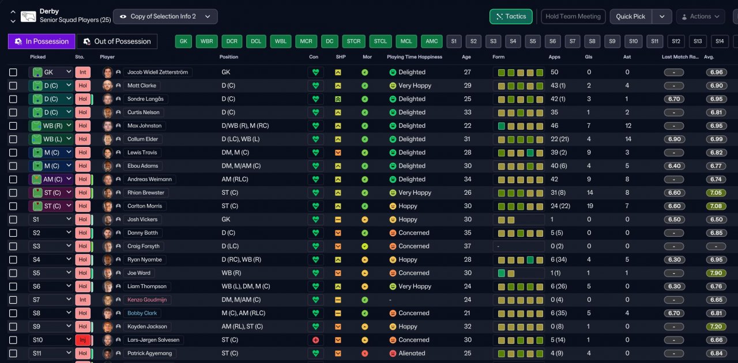
Task: Click the Alienated playing time face icon
Action: click(x=393, y=353)
